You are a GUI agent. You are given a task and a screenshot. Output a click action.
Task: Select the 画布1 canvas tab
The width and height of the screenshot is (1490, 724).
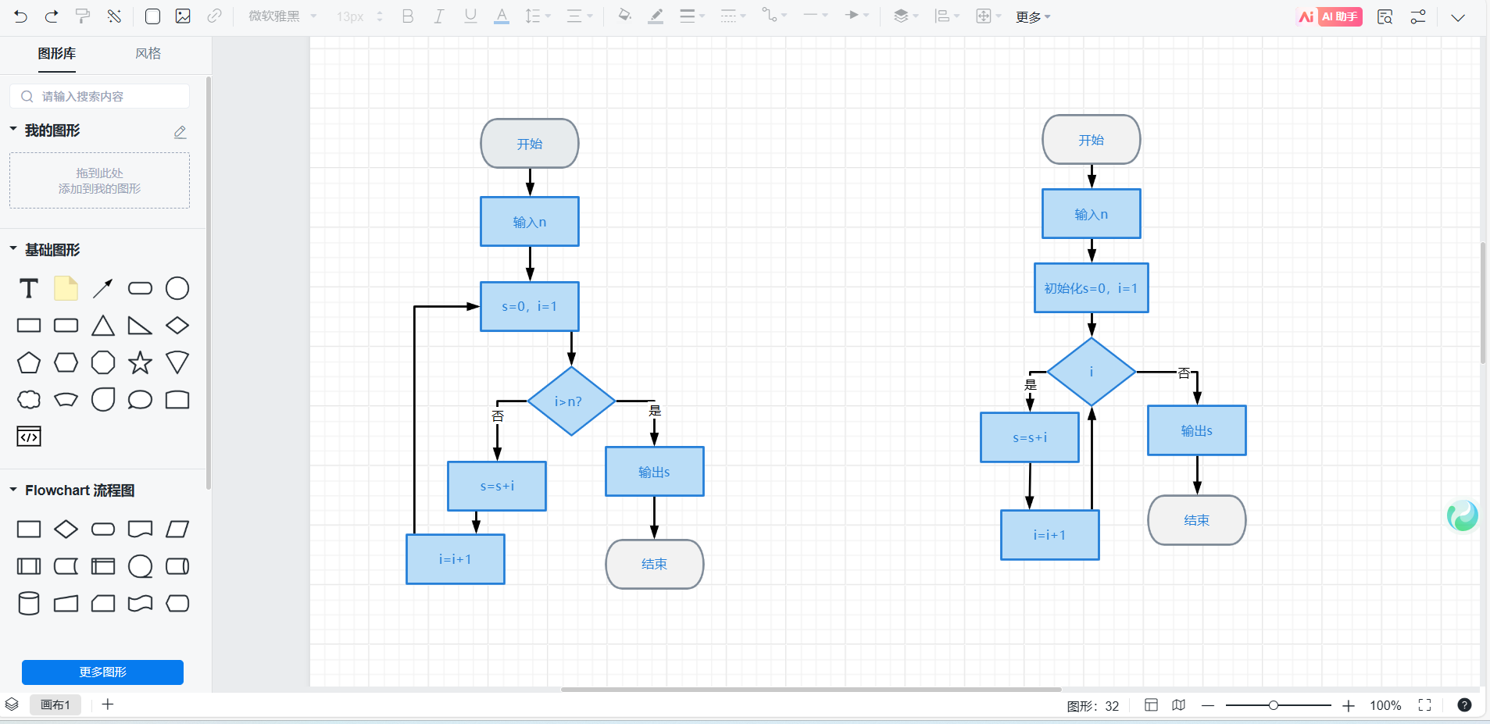click(55, 704)
